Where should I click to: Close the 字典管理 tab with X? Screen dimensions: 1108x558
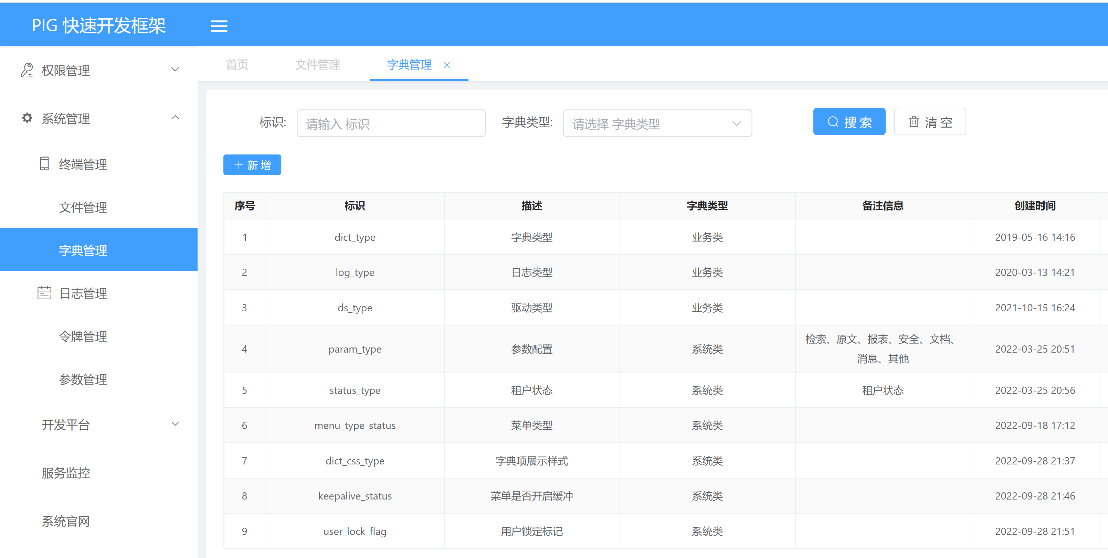pyautogui.click(x=447, y=65)
